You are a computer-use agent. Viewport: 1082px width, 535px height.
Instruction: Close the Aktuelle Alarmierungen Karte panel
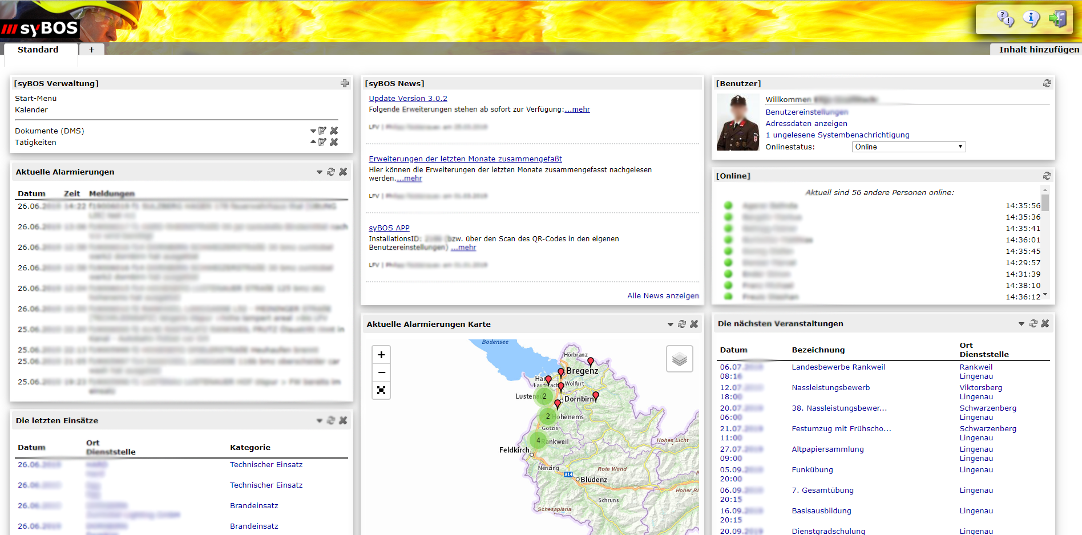click(x=694, y=324)
